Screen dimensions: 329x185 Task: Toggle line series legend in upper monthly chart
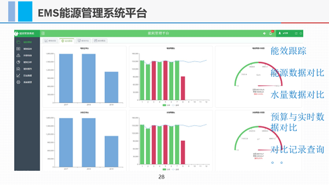pos(174,105)
